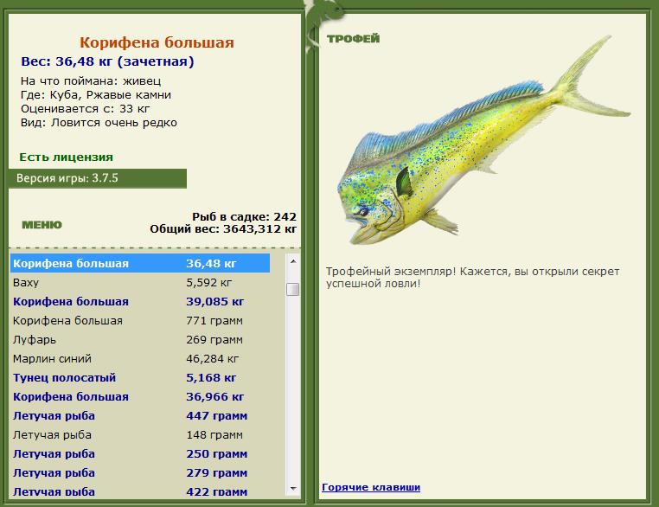The height and width of the screenshot is (507, 659).
Task: Open the МЕНЮ menu
Action: [x=42, y=225]
